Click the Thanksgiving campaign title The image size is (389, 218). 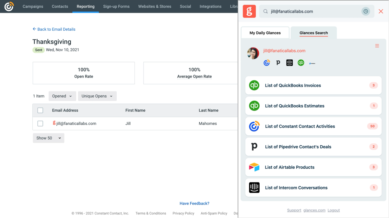click(52, 42)
